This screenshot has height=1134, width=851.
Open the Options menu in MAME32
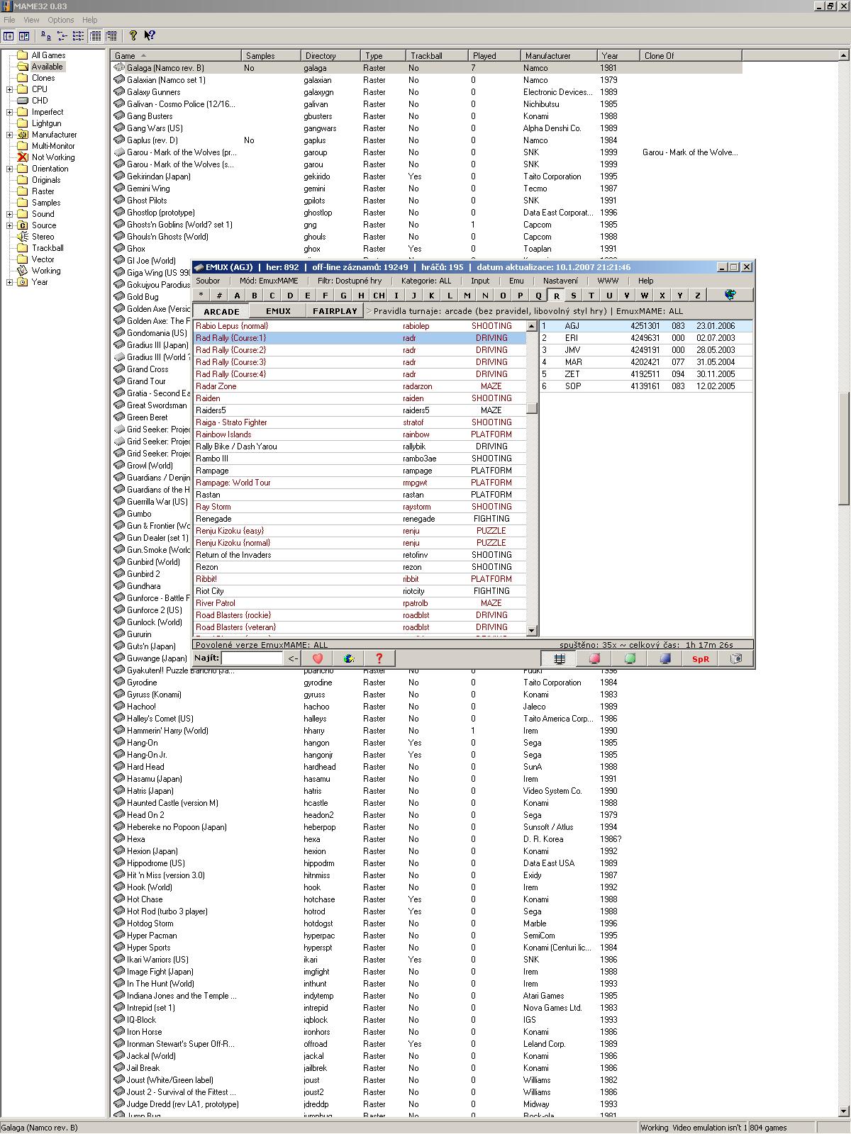click(x=60, y=20)
